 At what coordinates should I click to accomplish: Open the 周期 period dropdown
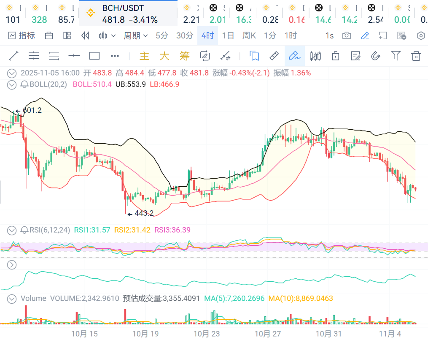point(135,36)
